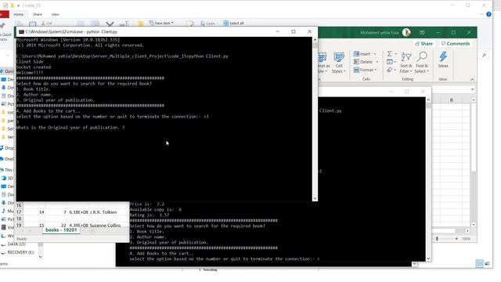Click the cell containing 6.18E+08
Viewport: 501px width, 282px height.
click(78, 212)
